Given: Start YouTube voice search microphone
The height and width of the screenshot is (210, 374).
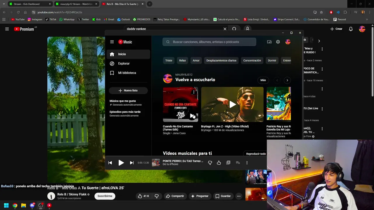Looking at the screenshot, I should click(247, 29).
